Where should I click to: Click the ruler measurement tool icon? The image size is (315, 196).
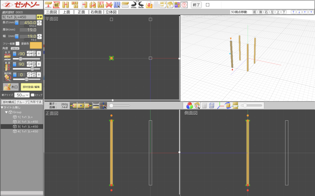(125, 5)
